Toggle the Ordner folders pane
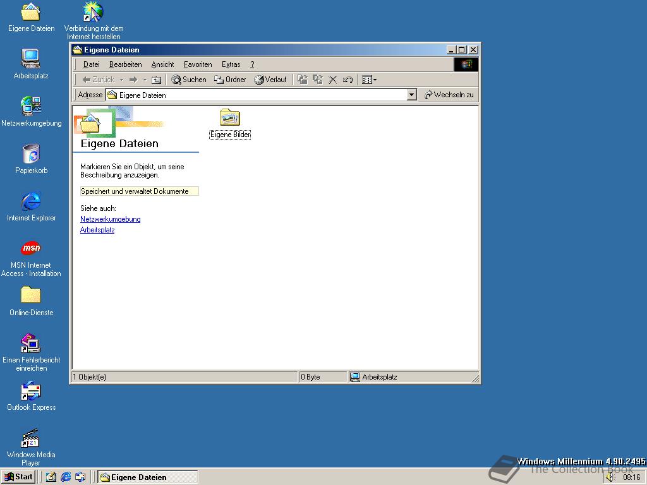This screenshot has height=485, width=647. [x=230, y=80]
